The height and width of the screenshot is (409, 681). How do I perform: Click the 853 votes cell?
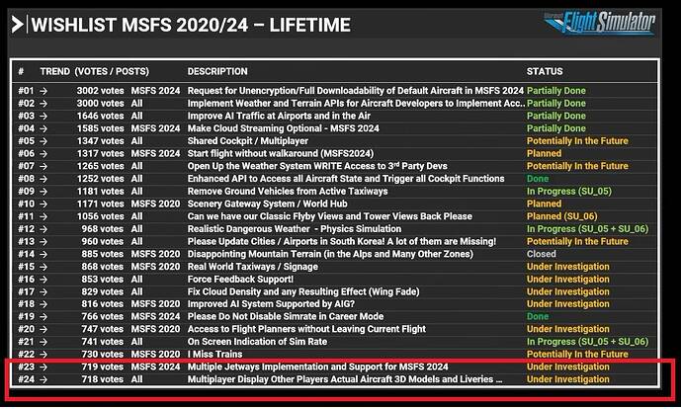[x=103, y=280]
